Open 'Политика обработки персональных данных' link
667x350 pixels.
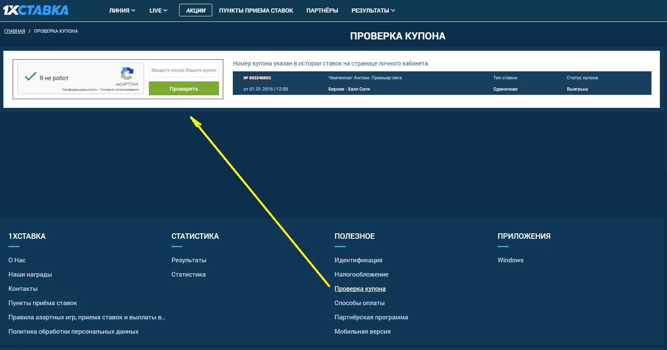(x=73, y=332)
